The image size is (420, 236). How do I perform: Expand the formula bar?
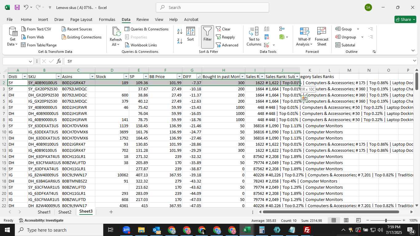coord(414,61)
